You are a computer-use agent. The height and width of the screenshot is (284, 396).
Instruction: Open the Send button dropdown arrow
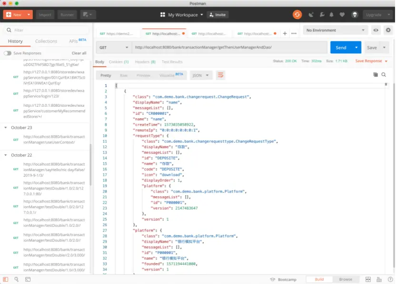[356, 47]
